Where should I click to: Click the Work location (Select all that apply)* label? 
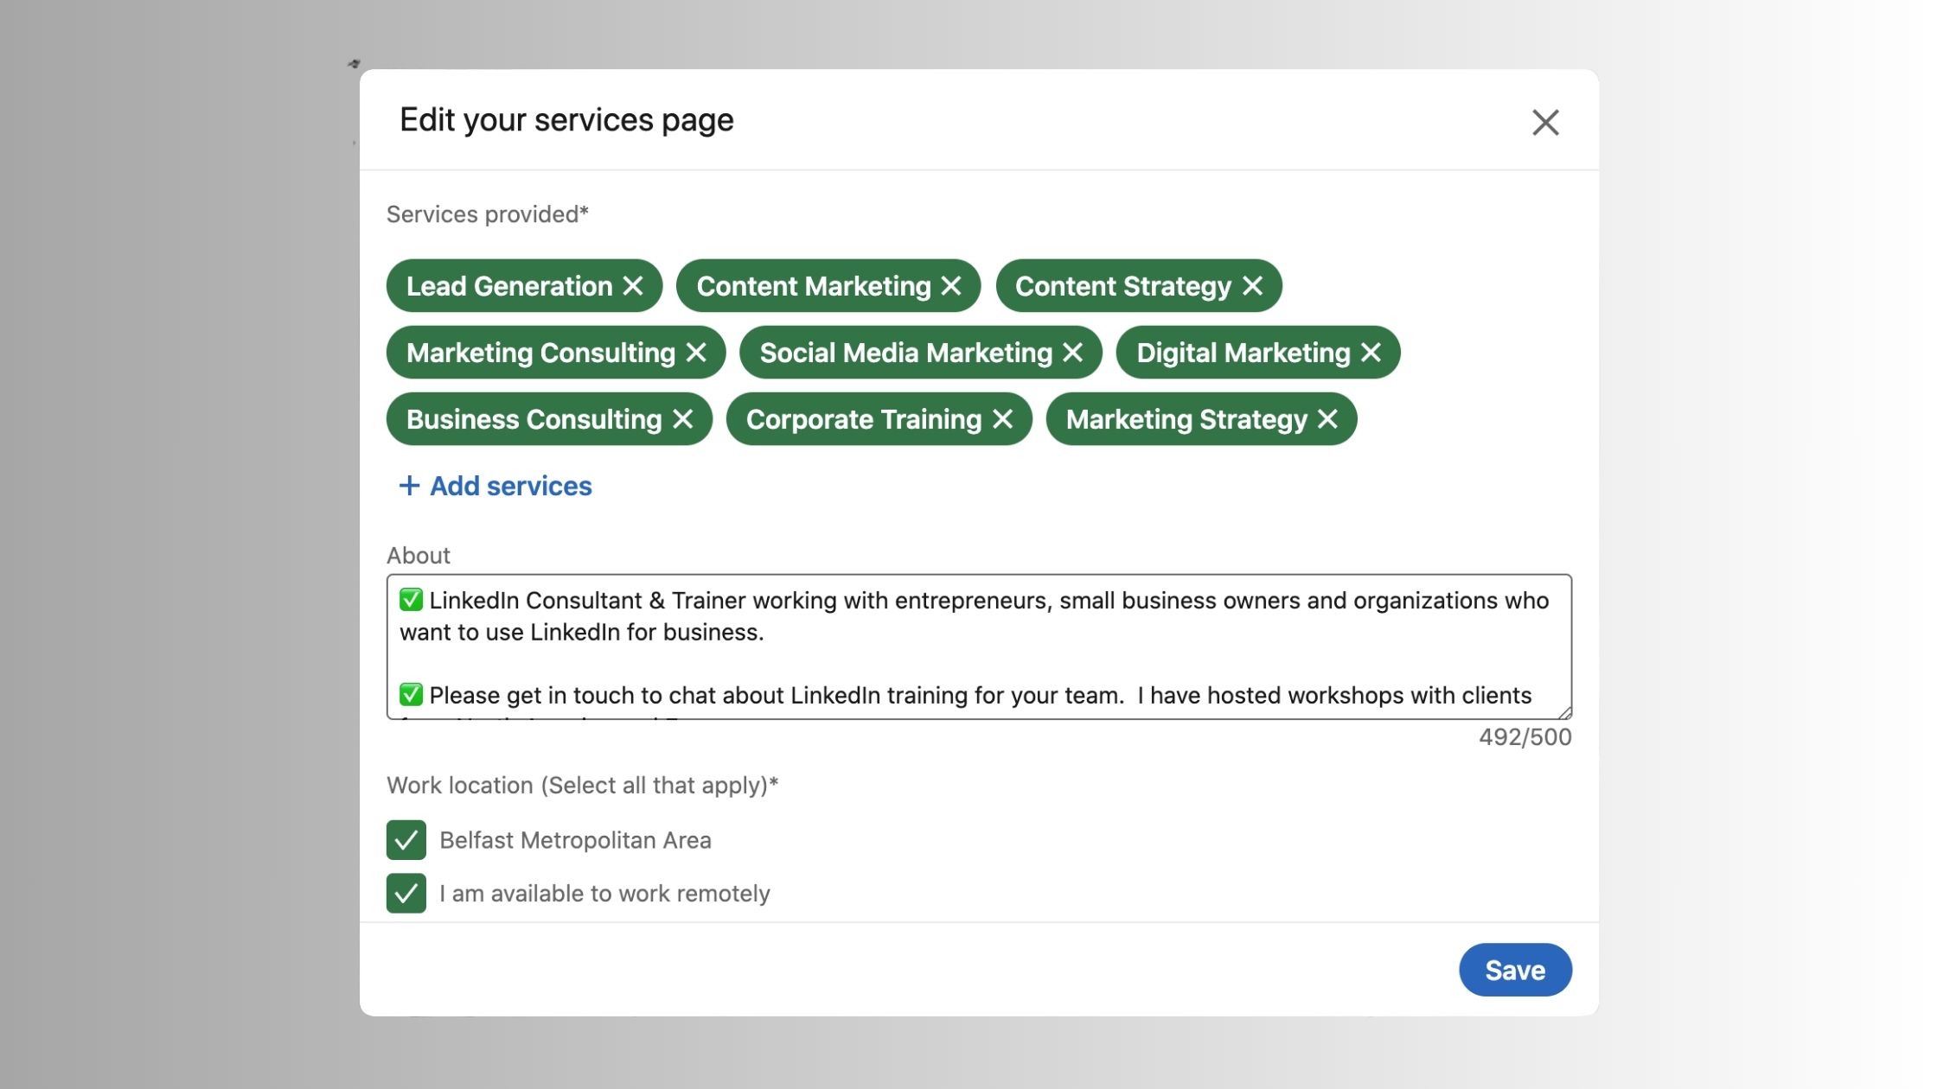pos(583,786)
